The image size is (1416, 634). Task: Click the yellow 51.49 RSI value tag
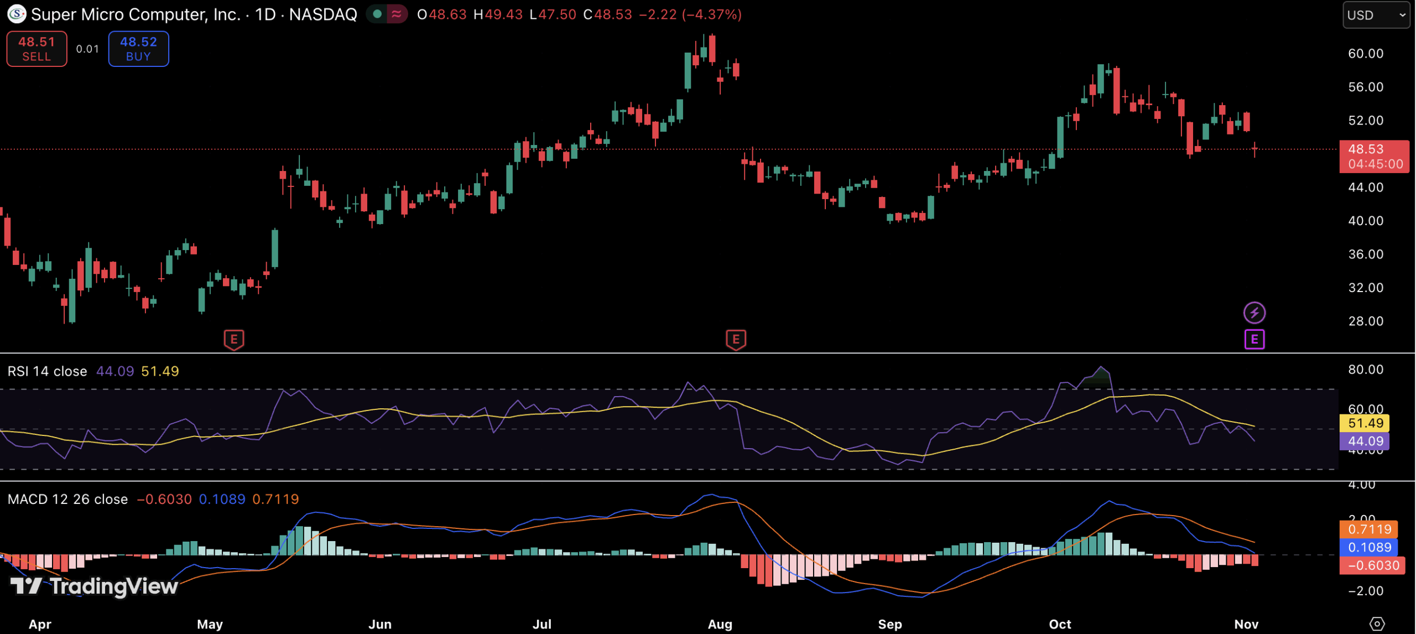[1365, 423]
